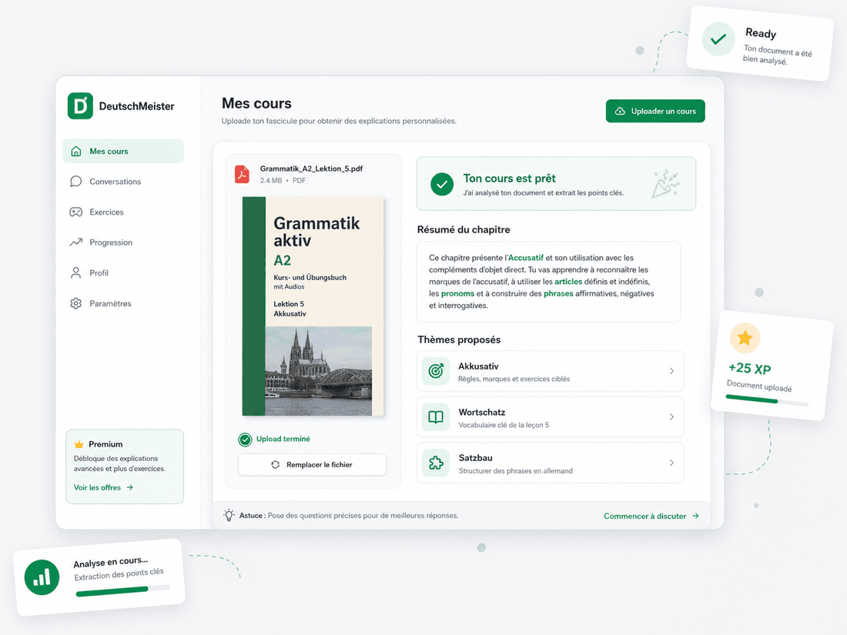The width and height of the screenshot is (847, 635).
Task: Click the articles highlighted term
Action: pyautogui.click(x=568, y=282)
